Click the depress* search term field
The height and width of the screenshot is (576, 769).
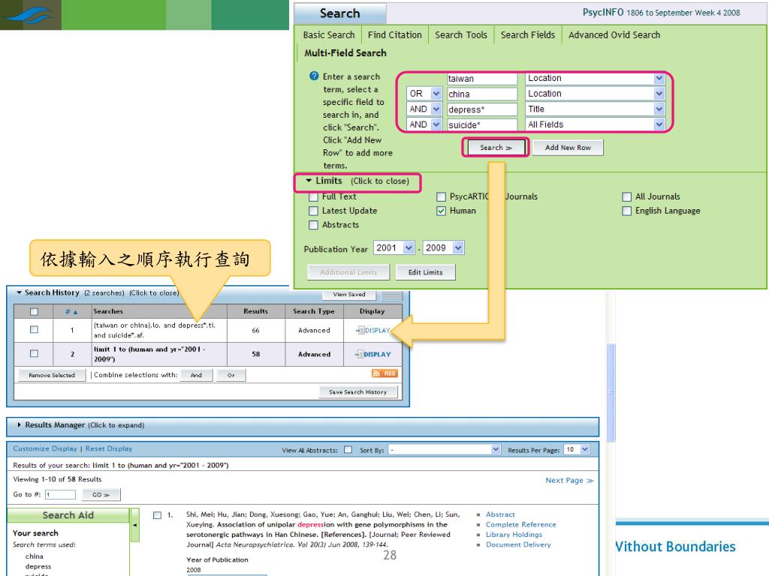point(482,109)
